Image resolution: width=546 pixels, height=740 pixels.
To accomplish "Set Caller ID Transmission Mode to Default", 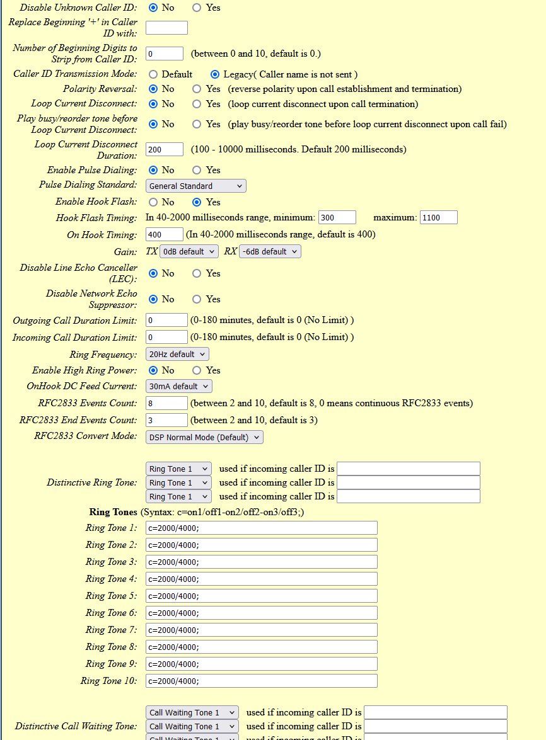I will click(153, 74).
